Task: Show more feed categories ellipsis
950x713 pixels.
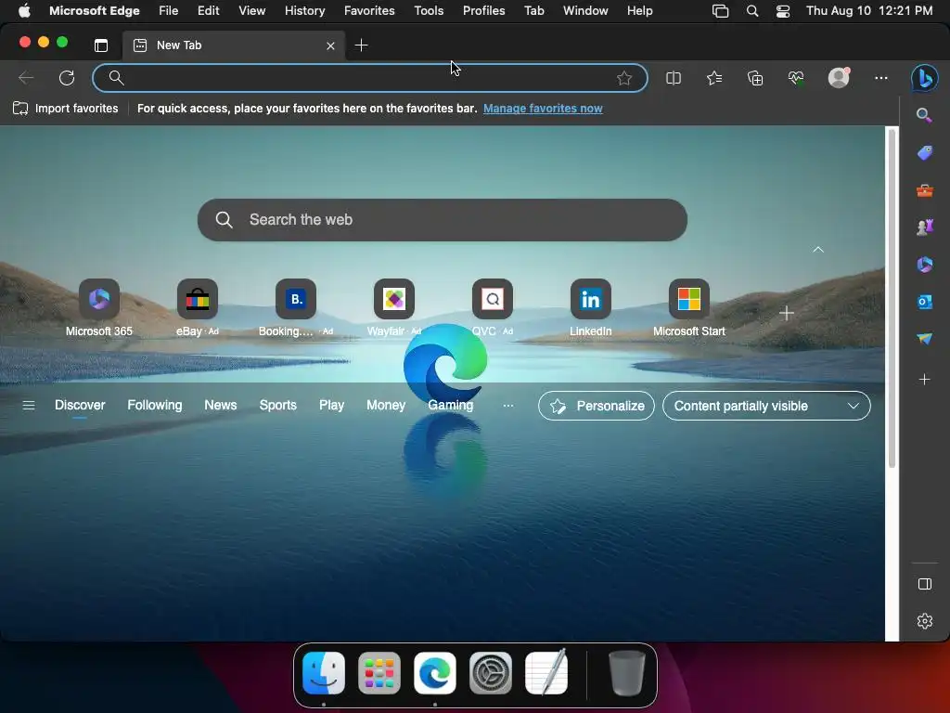Action: pyautogui.click(x=508, y=406)
